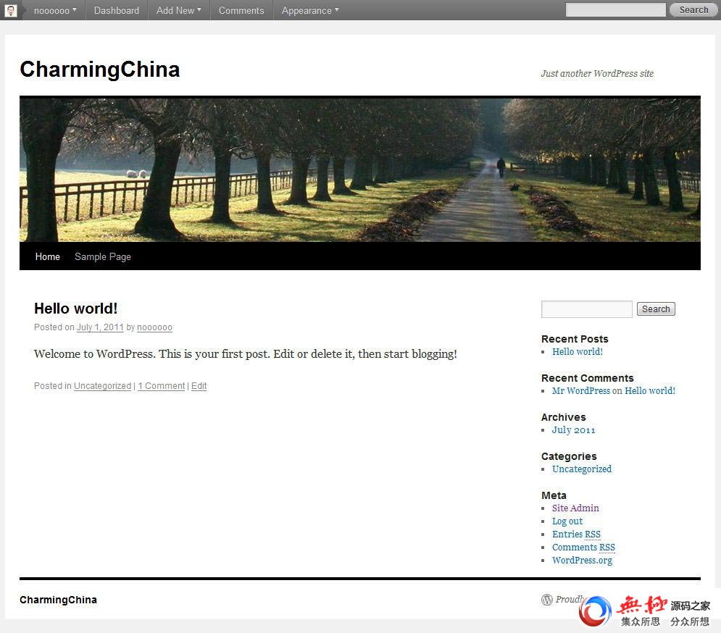Open the Add New dropdown menu
The height and width of the screenshot is (633, 721).
click(x=179, y=10)
